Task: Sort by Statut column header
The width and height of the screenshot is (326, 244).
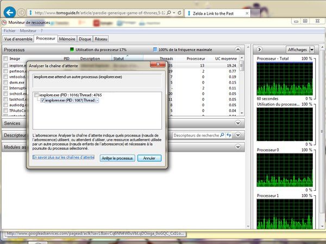Action: pos(127,59)
